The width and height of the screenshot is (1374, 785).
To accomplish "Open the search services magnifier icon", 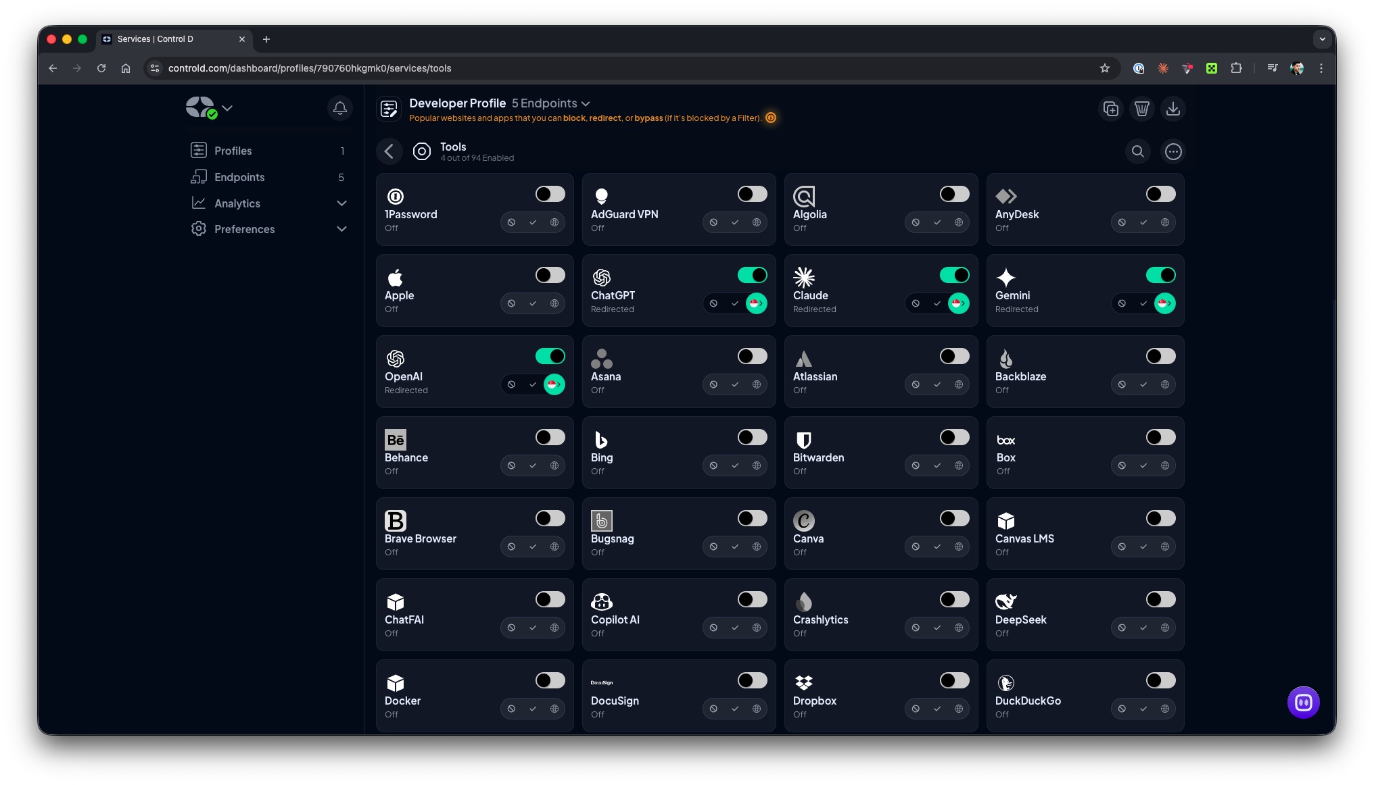I will (1138, 151).
